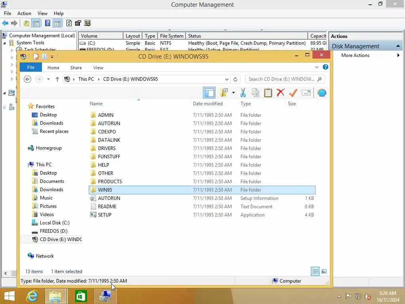405x304 pixels.
Task: Open the Windows Store taskbar icon
Action: 81,296
